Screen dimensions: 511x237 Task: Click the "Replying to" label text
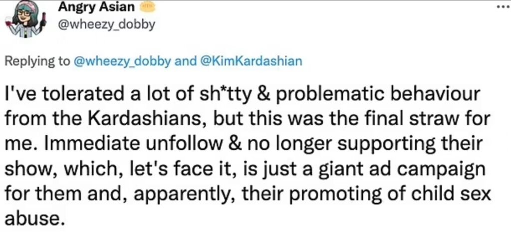[x=37, y=61]
